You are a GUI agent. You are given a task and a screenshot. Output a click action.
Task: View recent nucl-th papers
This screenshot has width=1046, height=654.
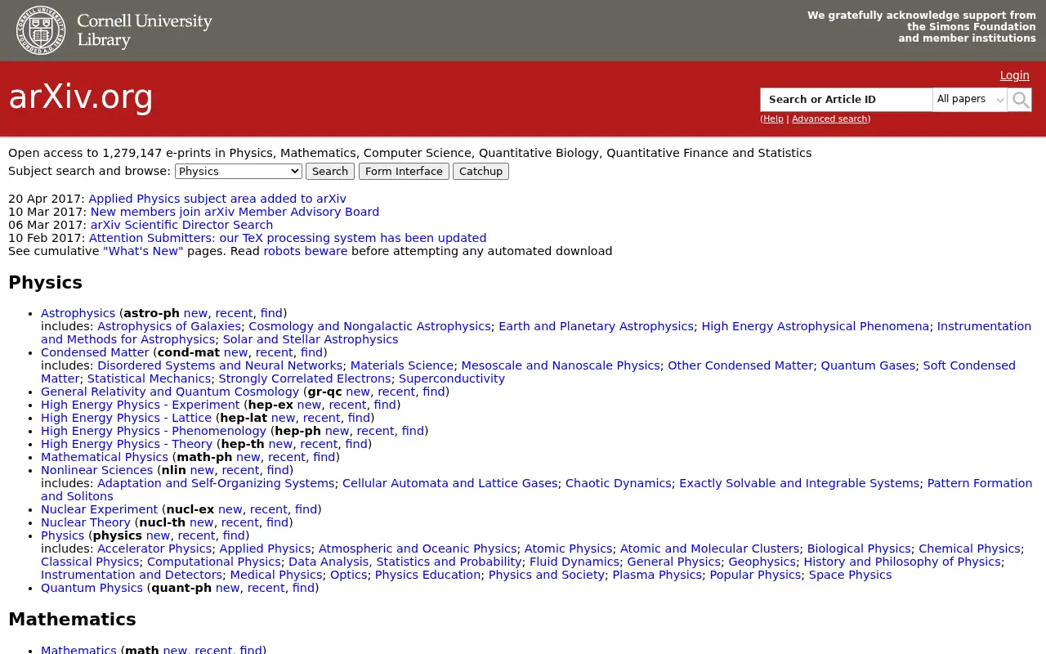(240, 522)
